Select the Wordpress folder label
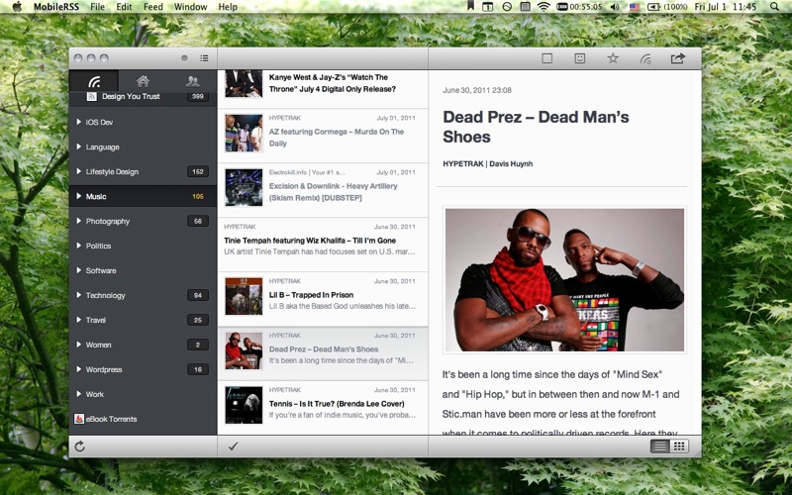 [104, 369]
